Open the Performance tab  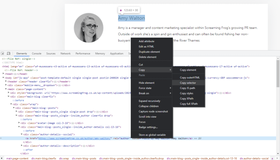83,53
